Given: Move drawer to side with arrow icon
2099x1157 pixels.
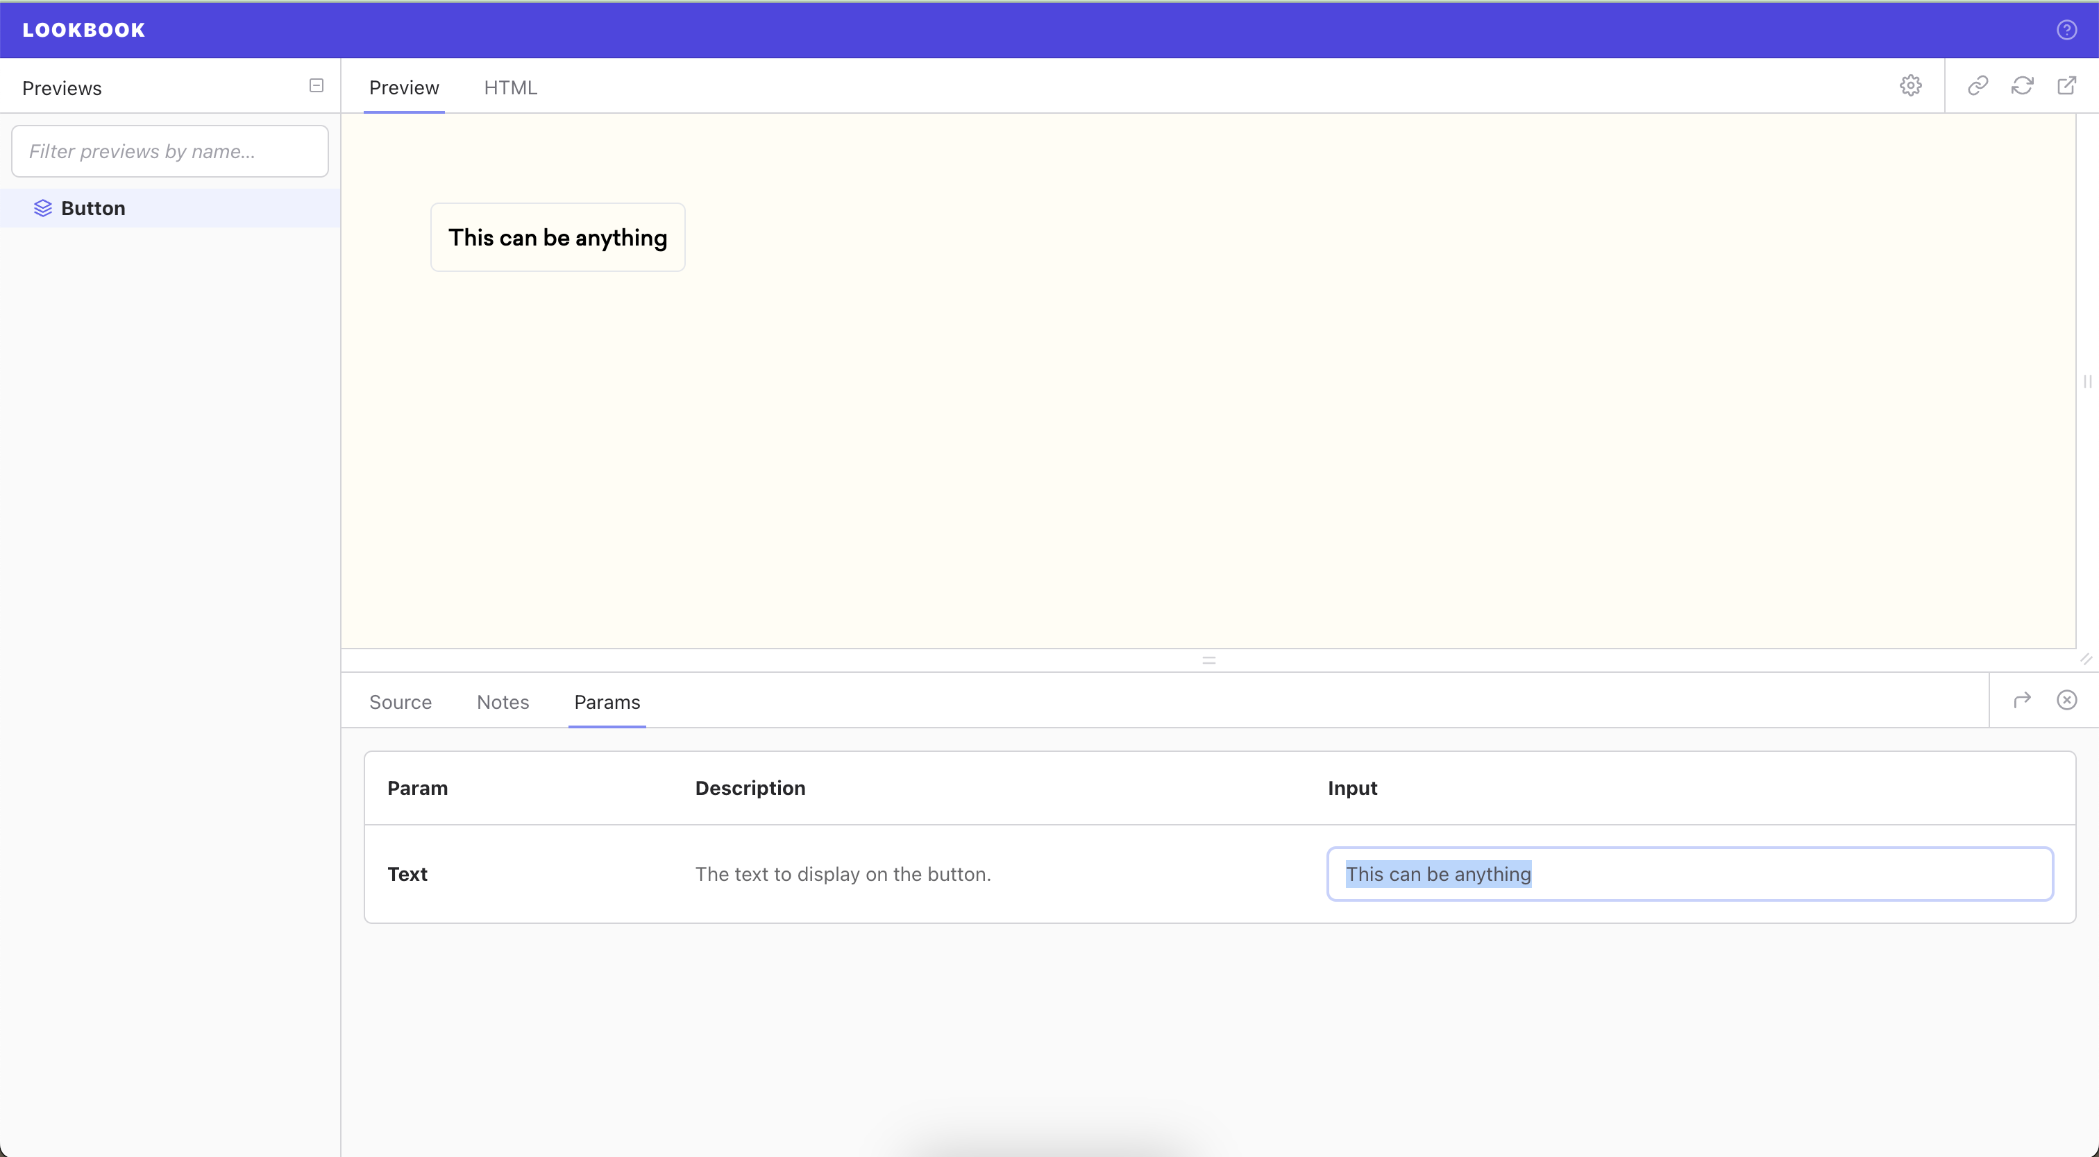Looking at the screenshot, I should point(2021,700).
